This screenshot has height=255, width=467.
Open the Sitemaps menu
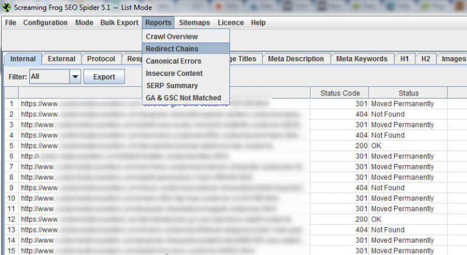tap(195, 22)
